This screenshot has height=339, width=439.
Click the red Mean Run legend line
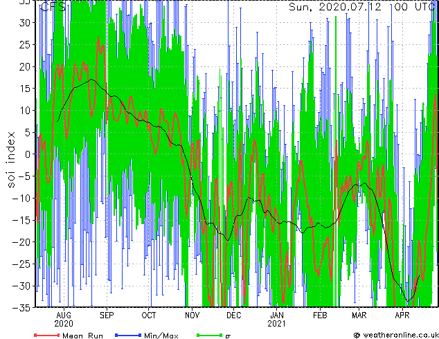(46, 335)
